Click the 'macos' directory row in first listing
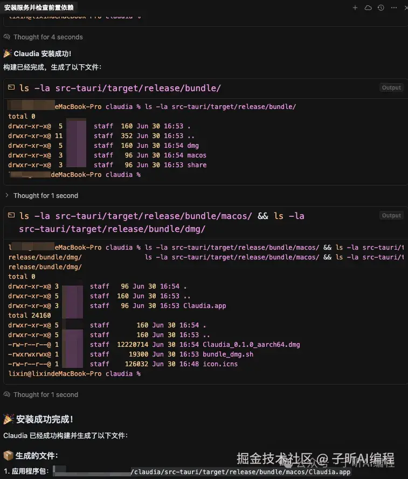Image resolution: width=408 pixels, height=479 pixels. pyautogui.click(x=107, y=155)
